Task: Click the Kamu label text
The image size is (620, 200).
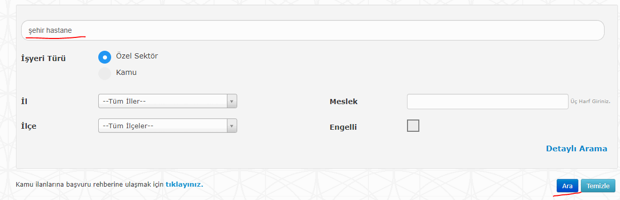Action: tap(127, 73)
